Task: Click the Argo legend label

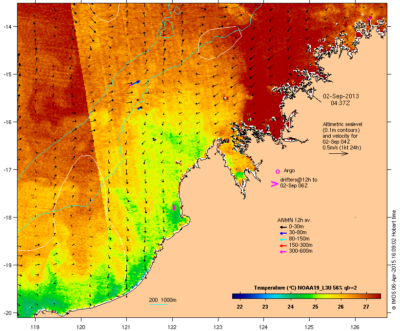Action: pos(289,170)
